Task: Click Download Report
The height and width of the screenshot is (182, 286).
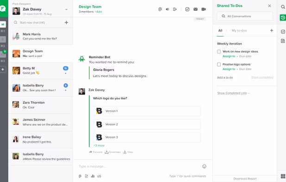Action: point(245,179)
